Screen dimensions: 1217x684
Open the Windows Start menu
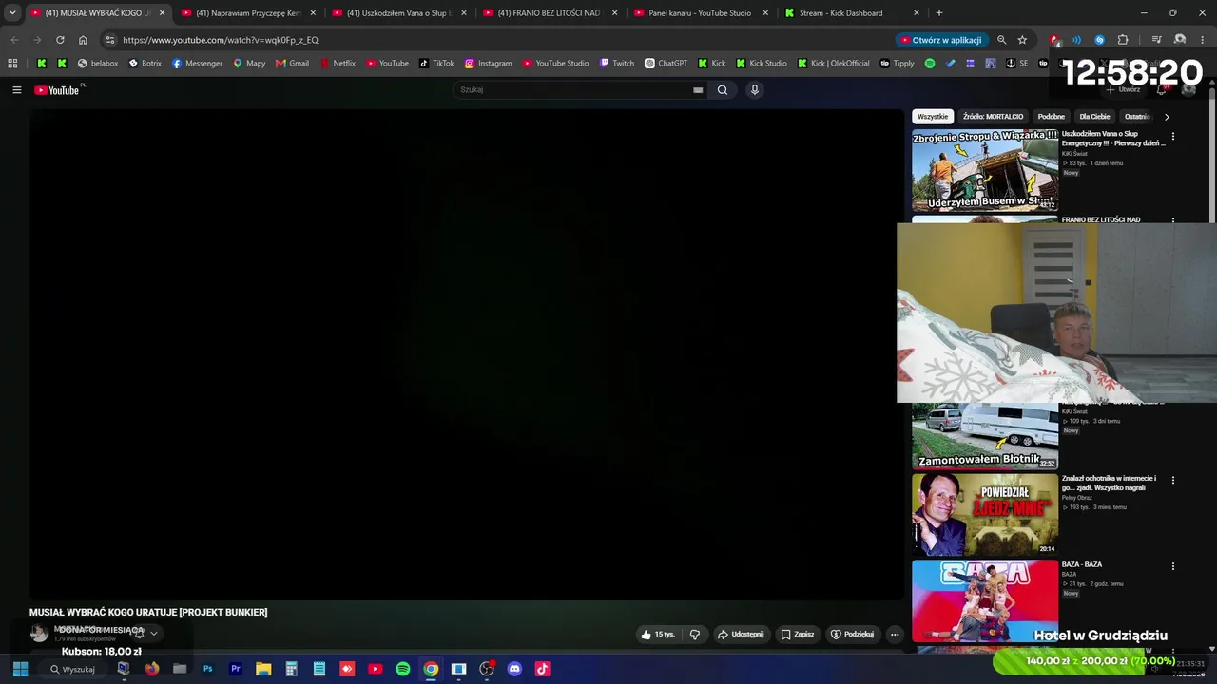pyautogui.click(x=20, y=669)
